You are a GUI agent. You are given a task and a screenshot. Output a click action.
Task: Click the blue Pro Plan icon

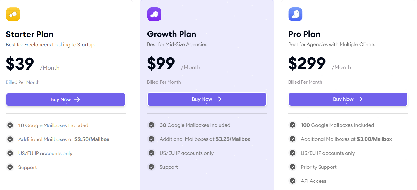pyautogui.click(x=295, y=14)
